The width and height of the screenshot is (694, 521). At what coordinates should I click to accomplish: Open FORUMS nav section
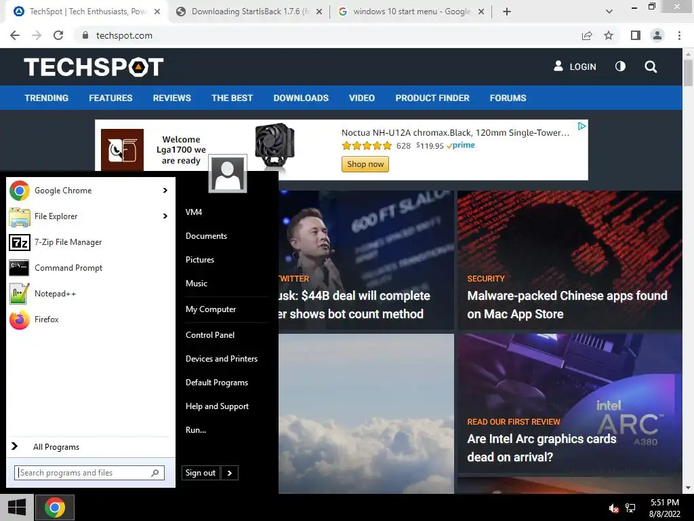(x=508, y=98)
